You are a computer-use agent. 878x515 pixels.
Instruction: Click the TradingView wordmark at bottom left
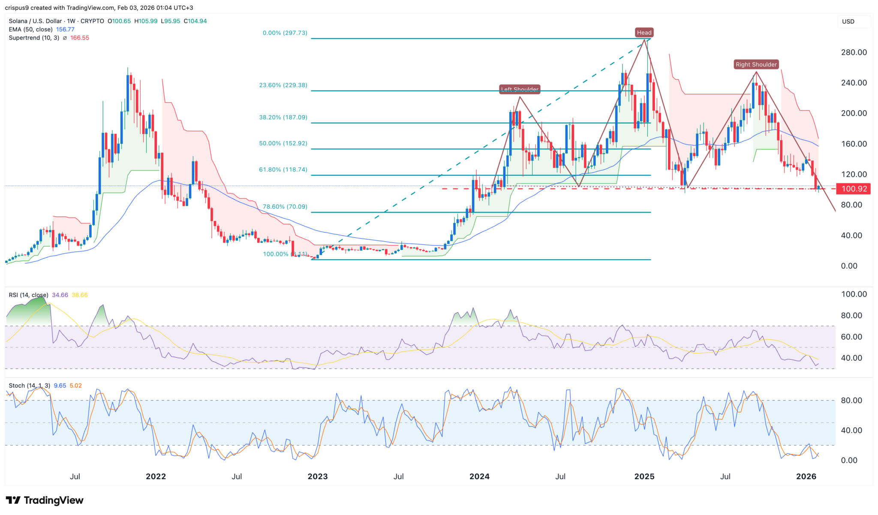(x=54, y=500)
